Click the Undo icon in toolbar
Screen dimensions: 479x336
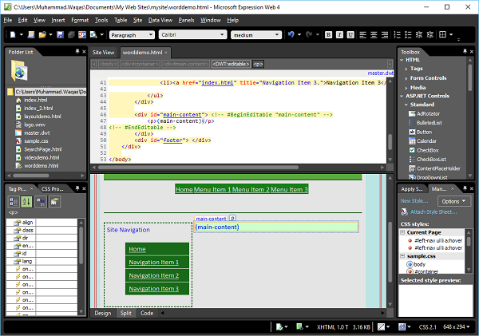[x=290, y=35]
